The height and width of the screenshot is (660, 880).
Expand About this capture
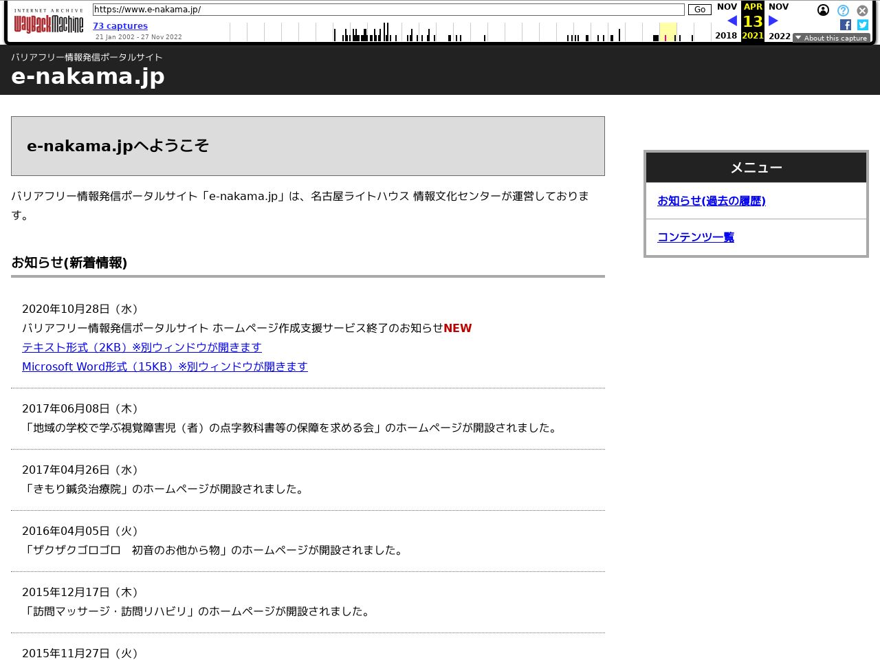(831, 38)
